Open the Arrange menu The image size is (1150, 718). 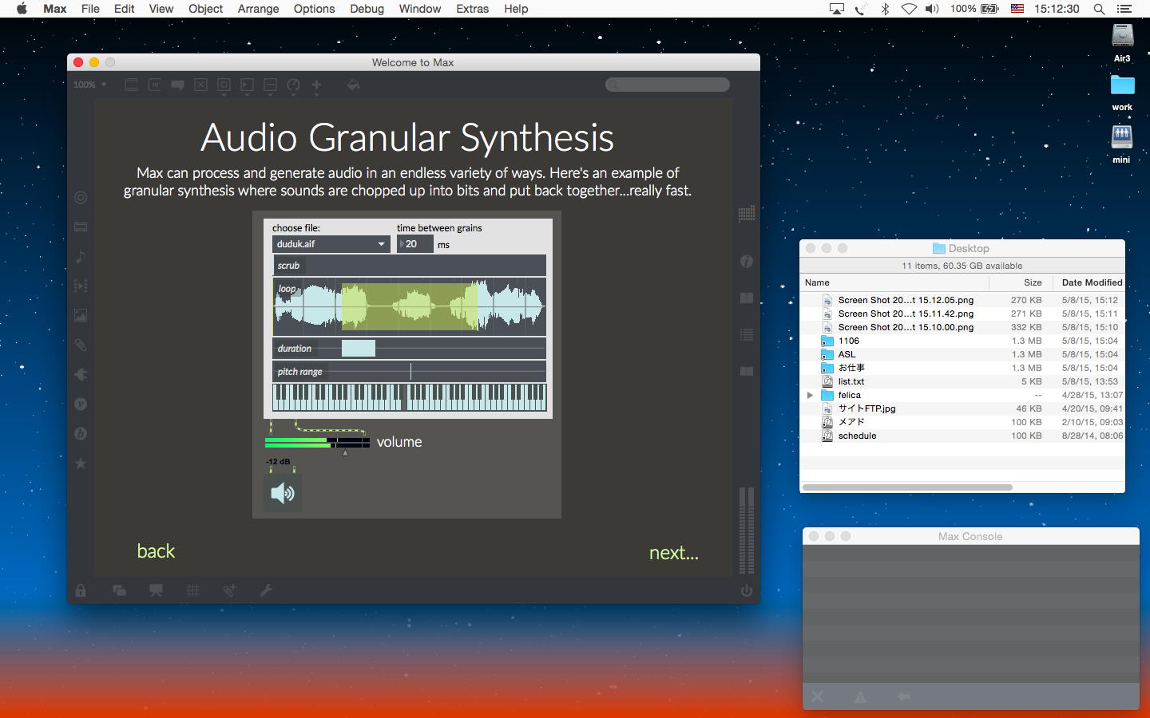(258, 9)
